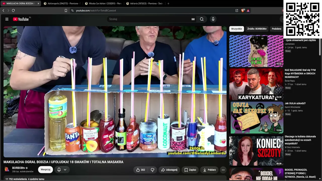Open a new browser tab with plus

pyautogui.click(x=168, y=4)
